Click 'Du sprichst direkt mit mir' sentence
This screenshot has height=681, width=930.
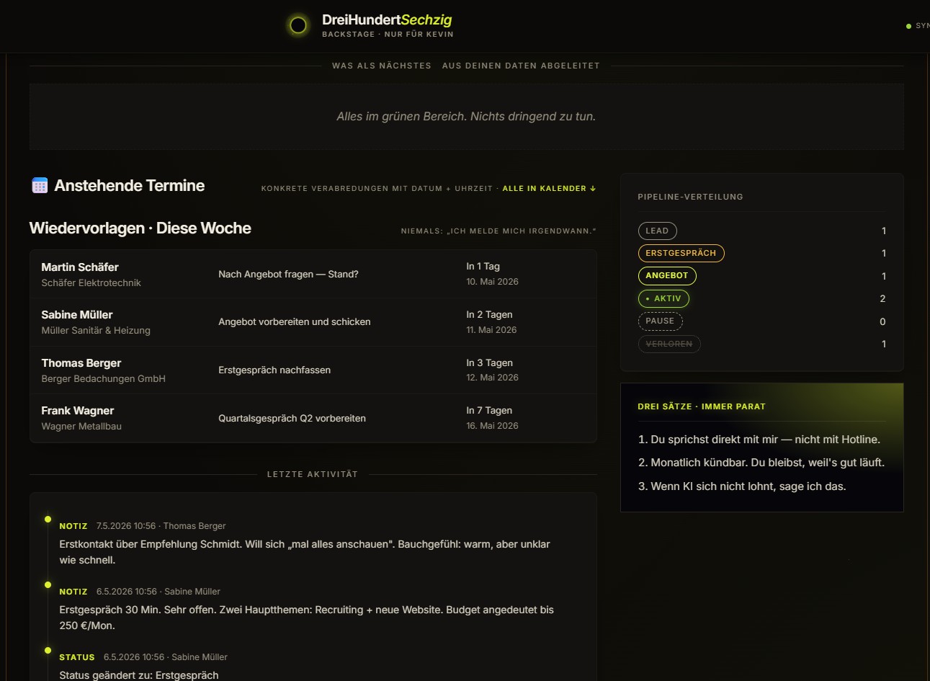point(759,440)
